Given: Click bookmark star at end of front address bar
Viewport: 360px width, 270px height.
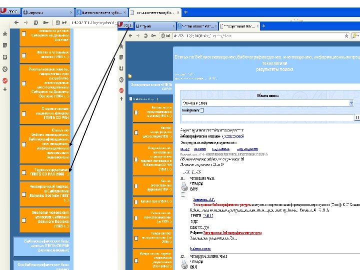Looking at the screenshot, I should click(346, 35).
